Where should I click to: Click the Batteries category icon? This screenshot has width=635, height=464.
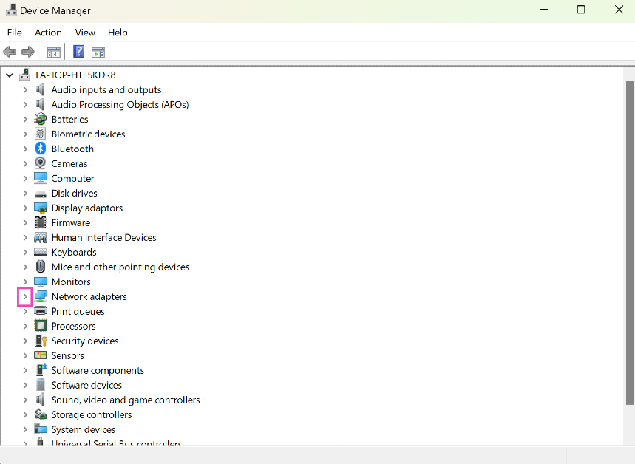tap(41, 119)
